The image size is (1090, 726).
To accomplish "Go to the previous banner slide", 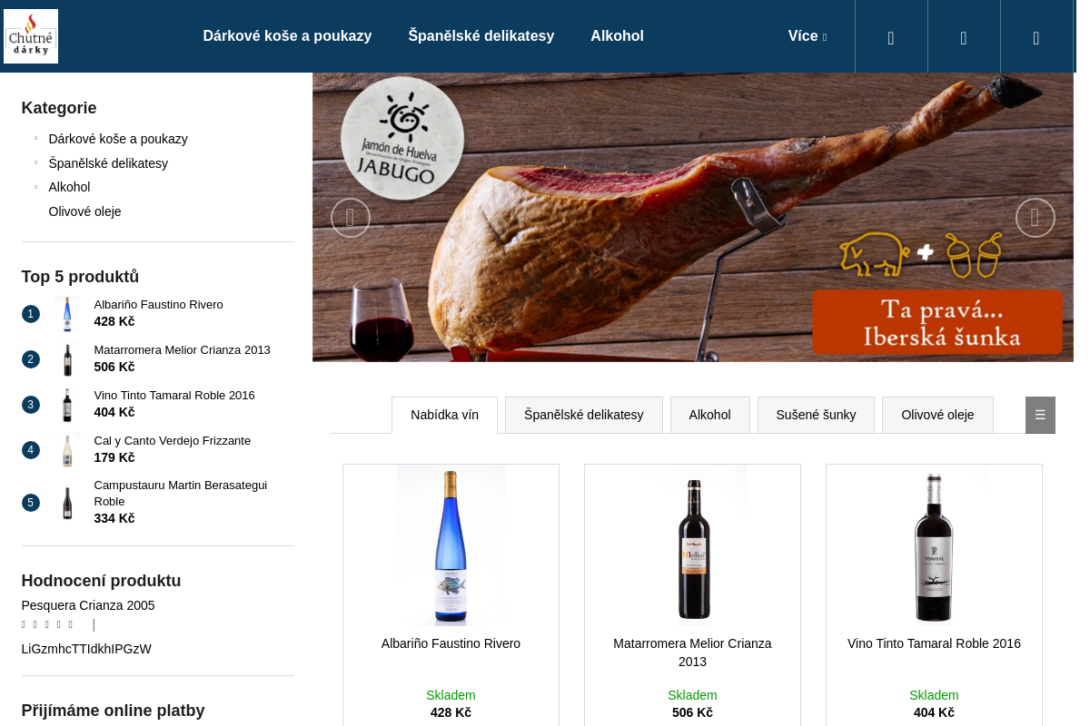I will (351, 218).
